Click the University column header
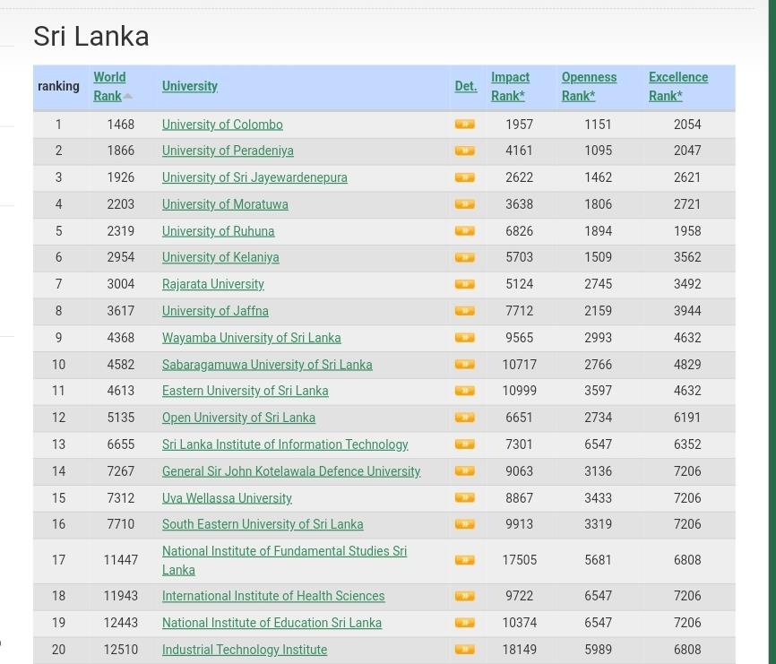 point(189,86)
